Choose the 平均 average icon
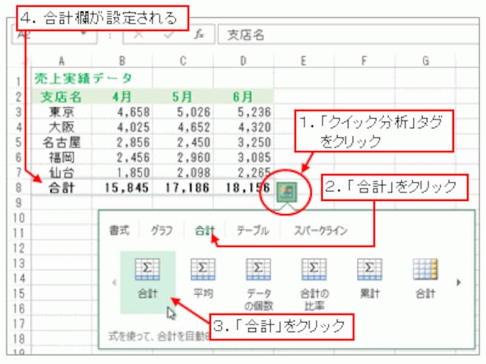 203,269
